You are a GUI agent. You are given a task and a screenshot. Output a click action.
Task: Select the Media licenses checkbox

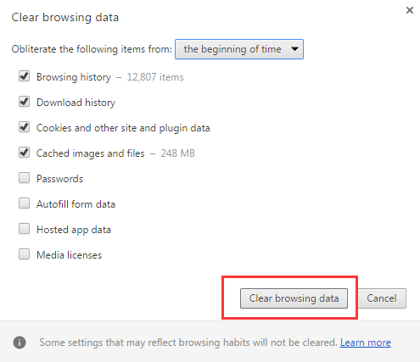tap(24, 254)
